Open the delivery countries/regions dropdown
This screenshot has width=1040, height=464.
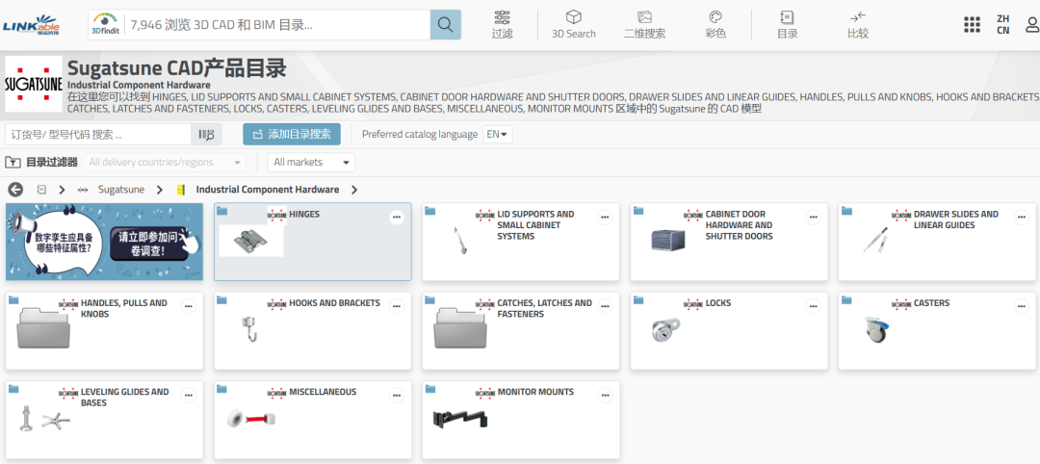click(x=165, y=163)
